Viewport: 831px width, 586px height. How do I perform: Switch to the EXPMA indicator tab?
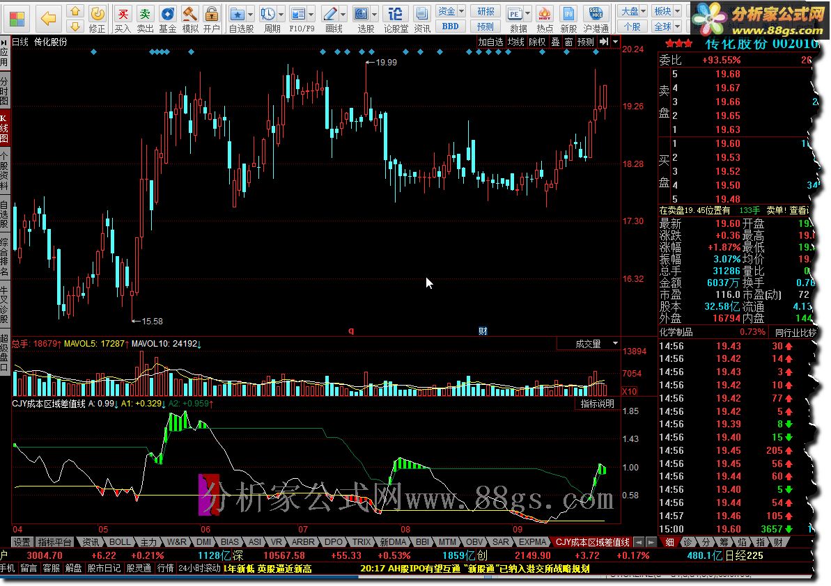[532, 542]
